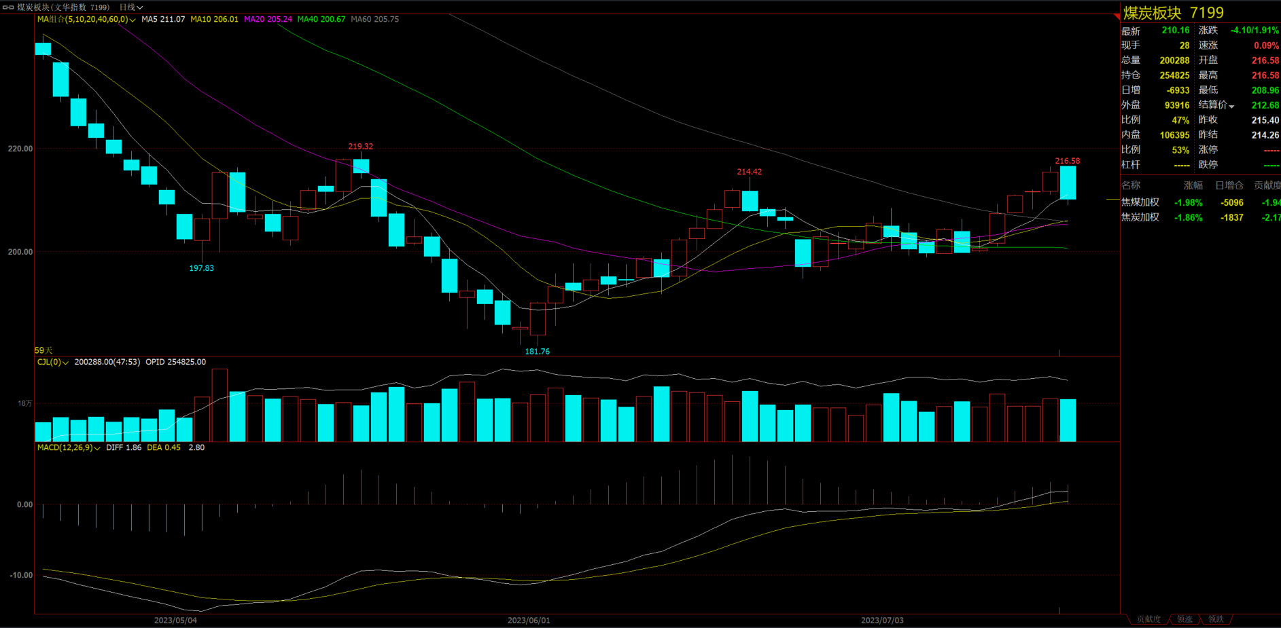The width and height of the screenshot is (1281, 628).
Task: Click the DIFF 1.86 label
Action: (124, 447)
